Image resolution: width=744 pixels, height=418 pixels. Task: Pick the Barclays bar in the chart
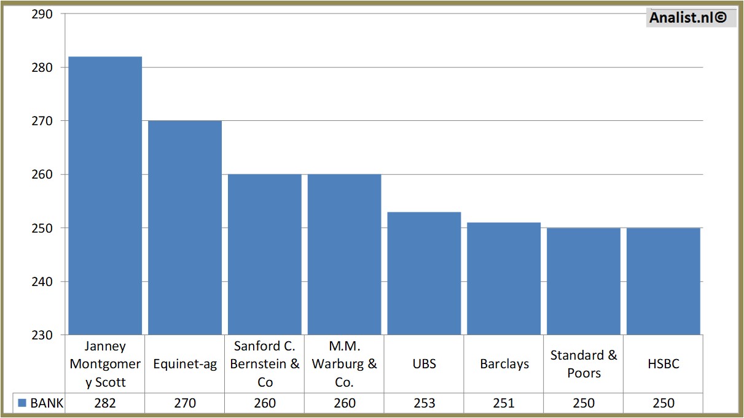[504, 278]
